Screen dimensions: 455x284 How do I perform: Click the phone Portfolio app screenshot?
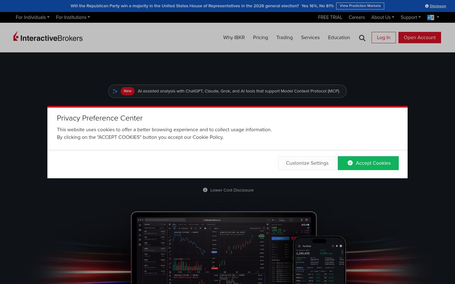pyautogui.click(x=319, y=260)
